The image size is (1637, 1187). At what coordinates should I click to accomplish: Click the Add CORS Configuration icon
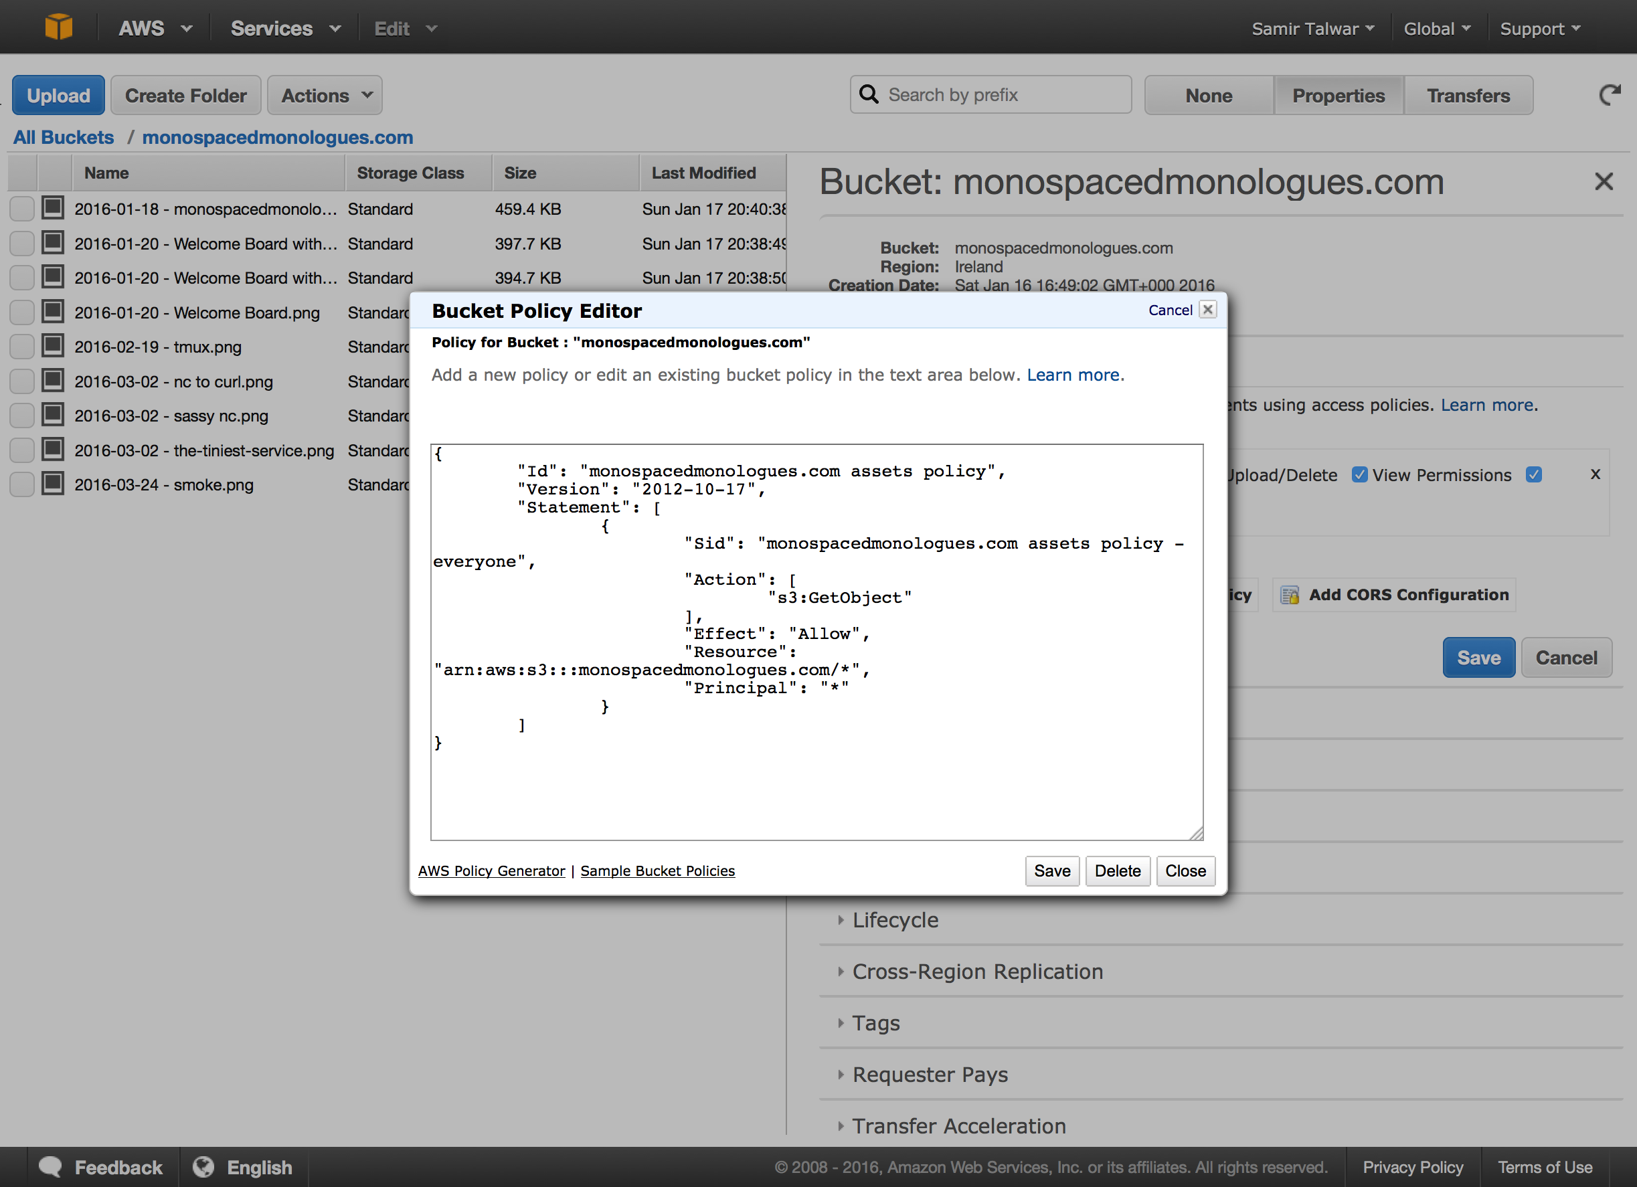(1289, 595)
